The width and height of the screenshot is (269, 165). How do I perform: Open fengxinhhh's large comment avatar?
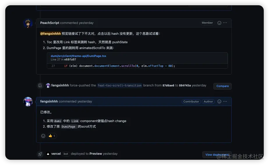pos(28,102)
